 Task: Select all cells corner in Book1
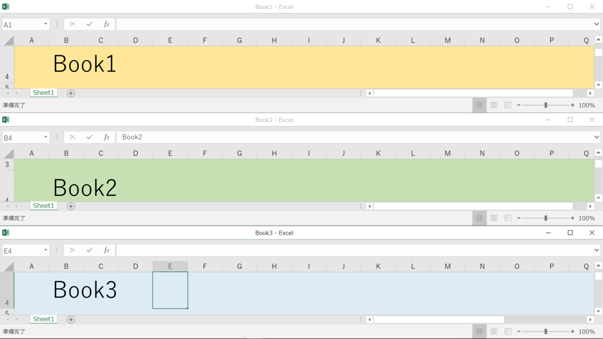(9, 41)
